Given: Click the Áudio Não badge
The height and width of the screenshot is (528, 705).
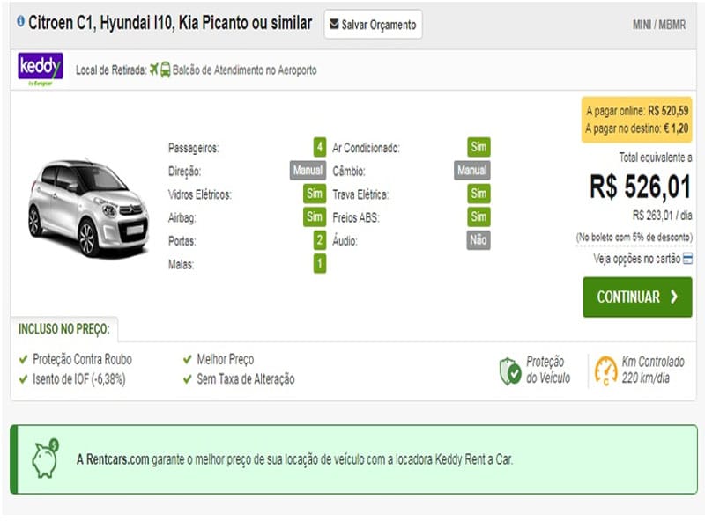Looking at the screenshot, I should click(x=479, y=240).
